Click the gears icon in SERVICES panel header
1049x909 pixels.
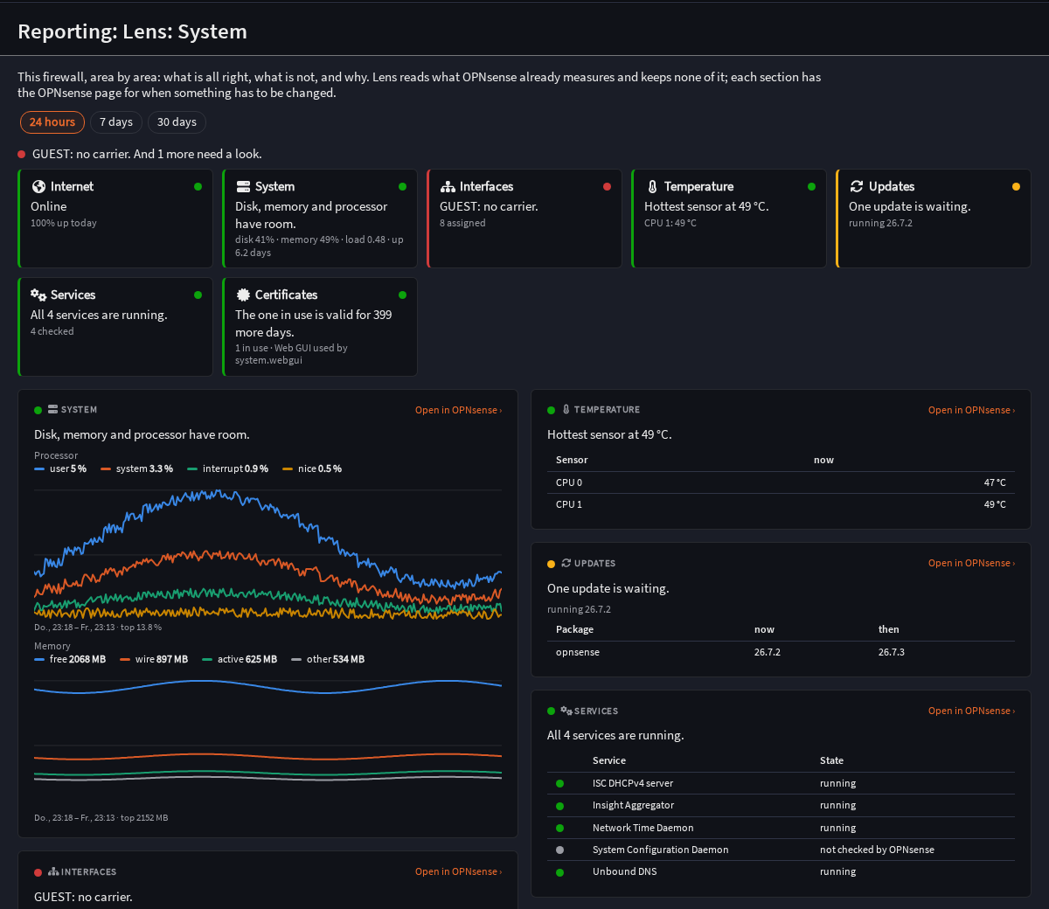click(566, 711)
